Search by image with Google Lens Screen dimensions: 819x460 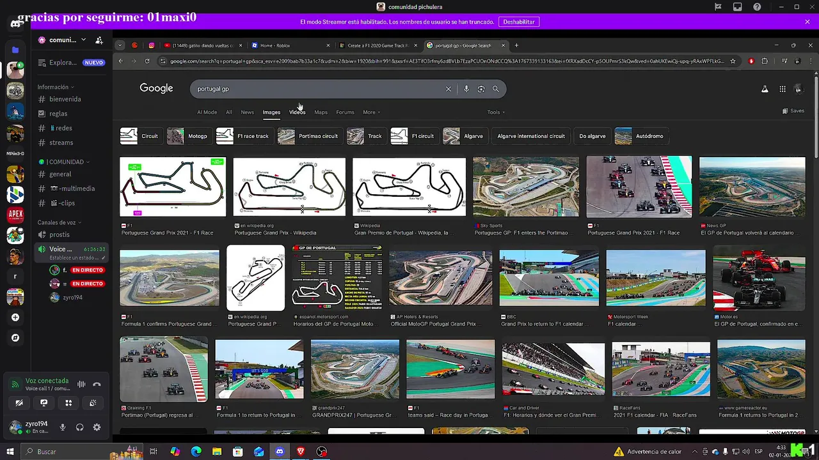coord(481,89)
